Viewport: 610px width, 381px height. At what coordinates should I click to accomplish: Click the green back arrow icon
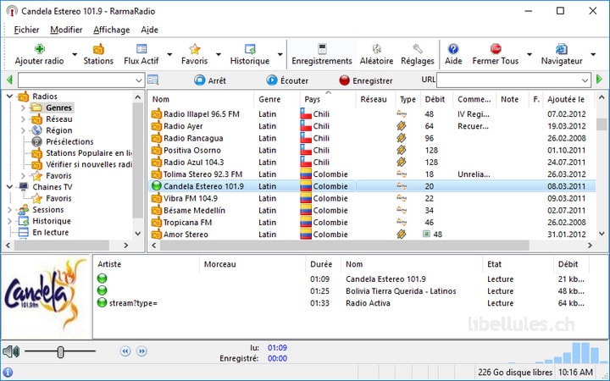(9, 80)
